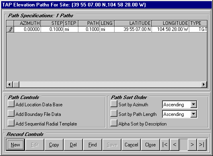Select the azimuth cell 0.00000
213x156 pixels.
point(27,29)
